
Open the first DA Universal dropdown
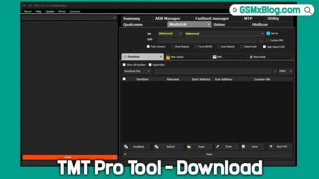[170, 34]
